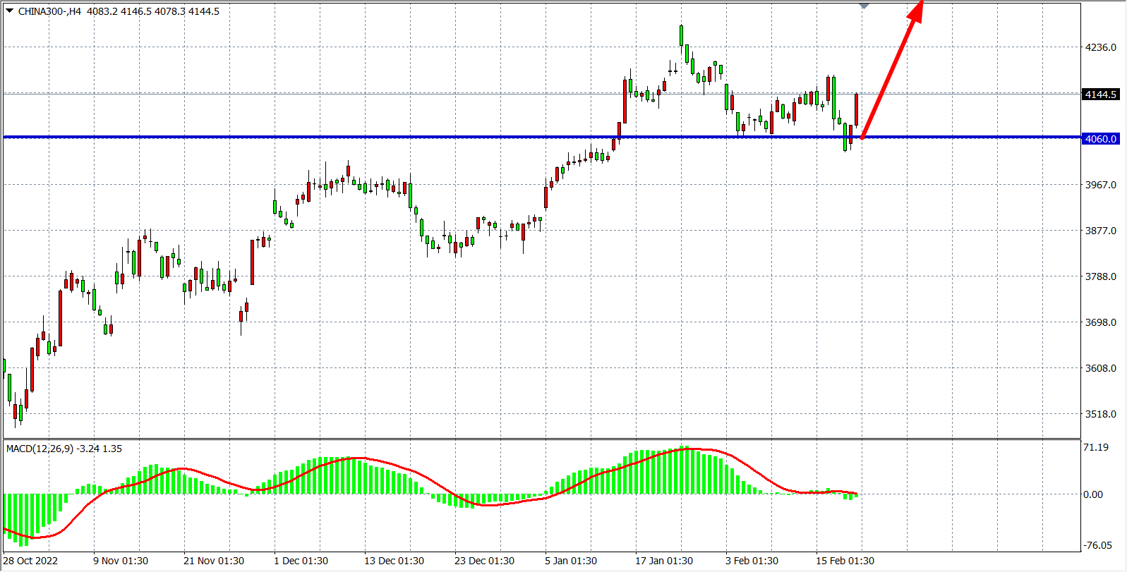Select the red MACD signal line peak near 17 Jan
Image resolution: width=1127 pixels, height=572 pixels.
[688, 448]
